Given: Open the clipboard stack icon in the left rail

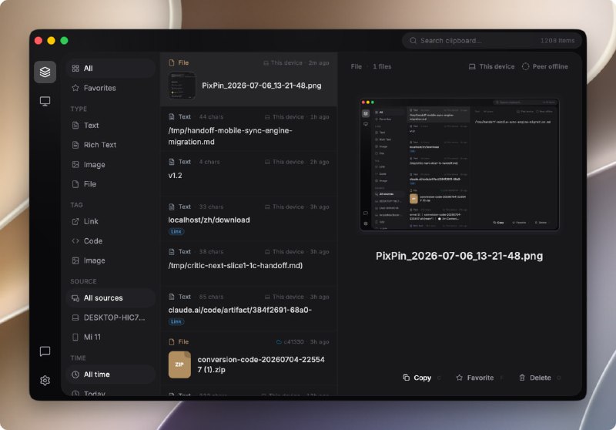Looking at the screenshot, I should 45,72.
